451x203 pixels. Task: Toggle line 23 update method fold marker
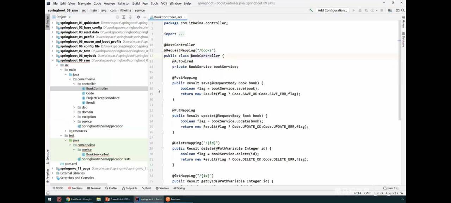(162, 116)
